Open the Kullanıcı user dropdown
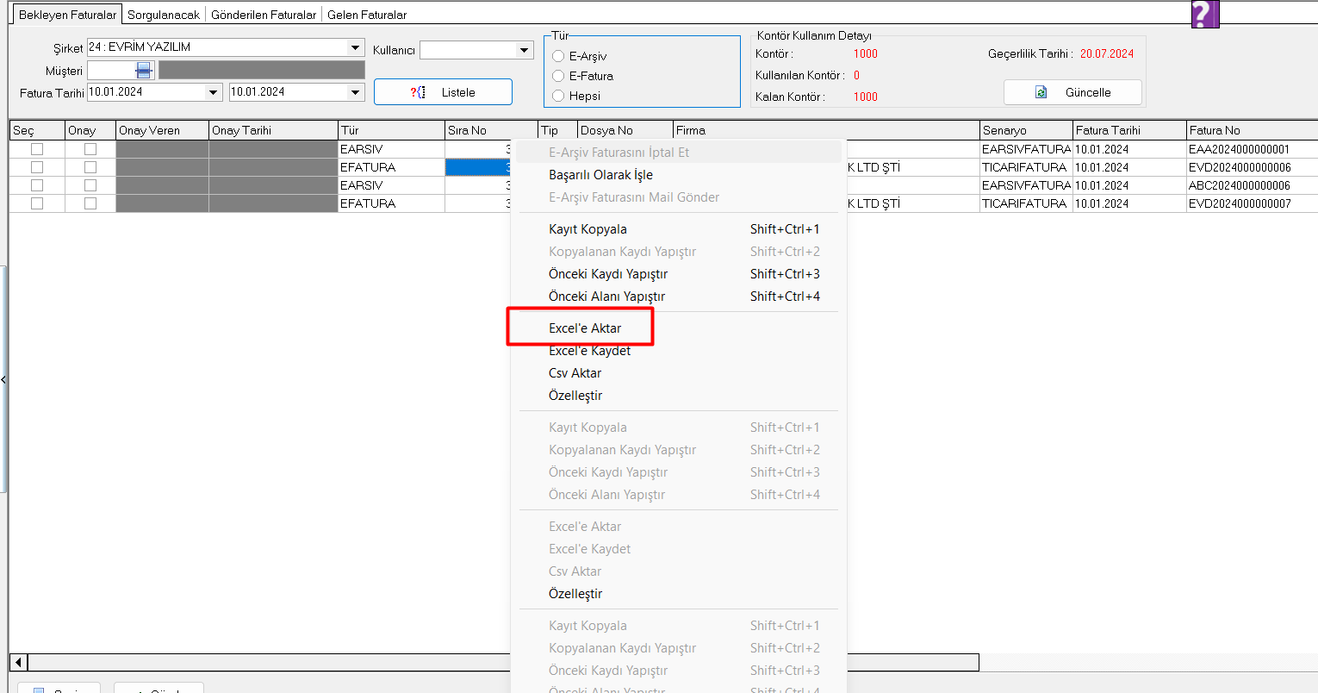The height and width of the screenshot is (693, 1318). click(x=525, y=50)
